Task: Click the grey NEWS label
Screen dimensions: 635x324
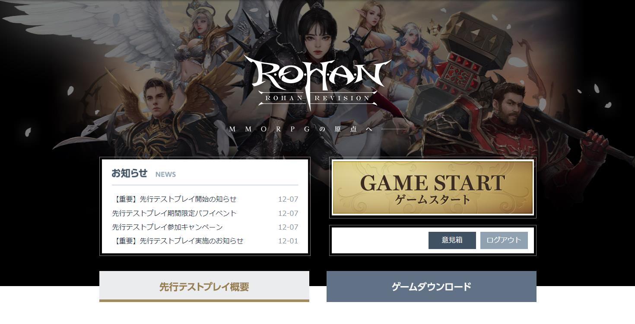Action: pos(165,174)
